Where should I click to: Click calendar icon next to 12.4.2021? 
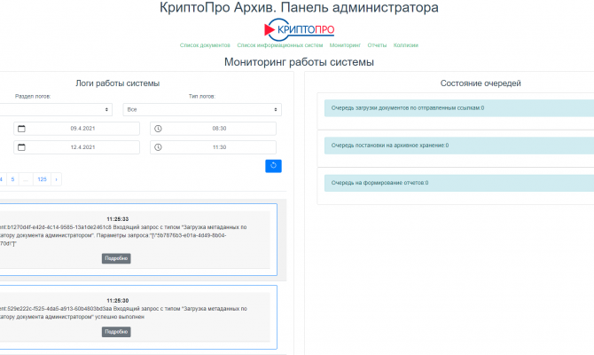click(21, 147)
